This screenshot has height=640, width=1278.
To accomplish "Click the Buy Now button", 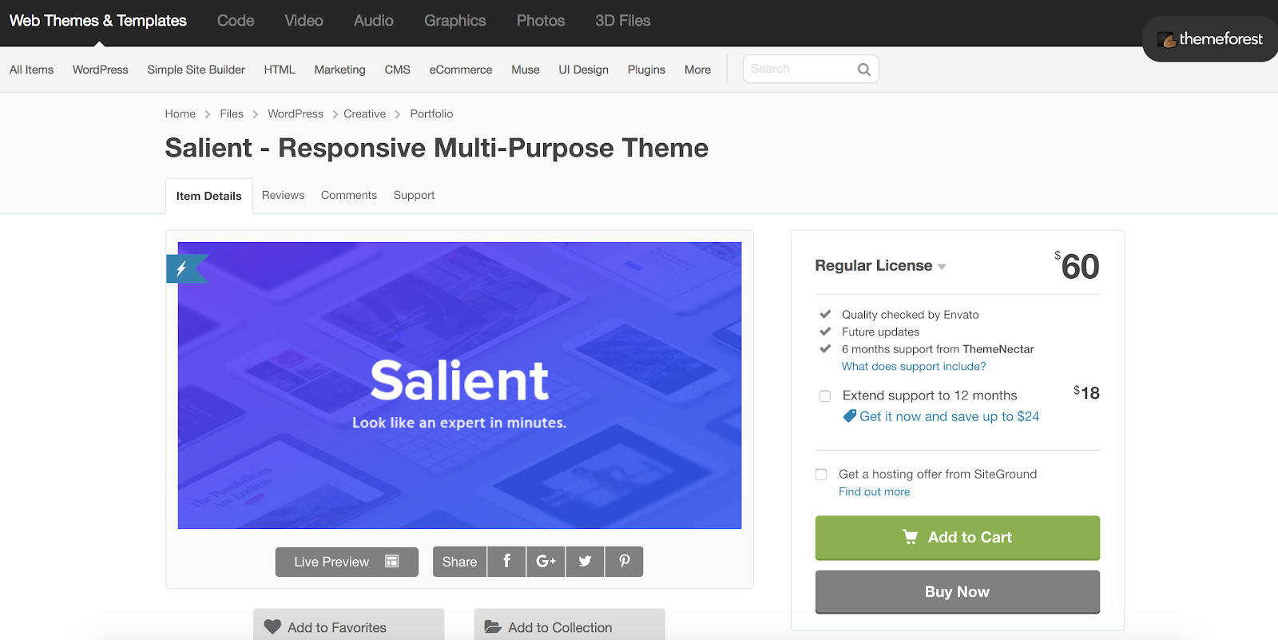I will pyautogui.click(x=957, y=592).
